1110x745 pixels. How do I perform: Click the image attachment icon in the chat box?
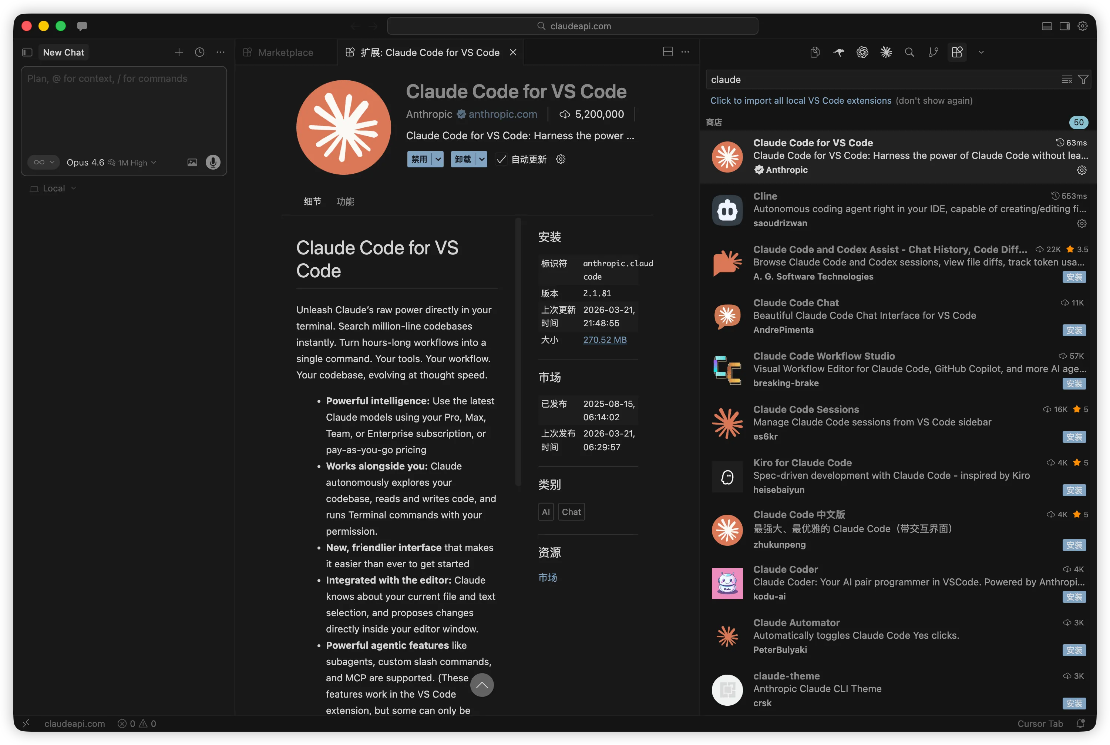tap(192, 162)
